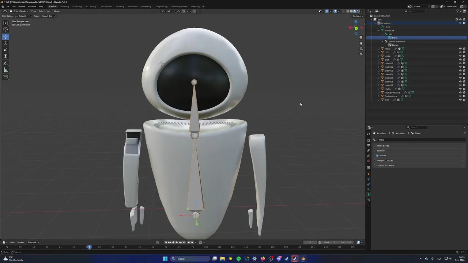Hide the Hlava mesh via eye icon
The width and height of the screenshot is (468, 263).
(460, 49)
